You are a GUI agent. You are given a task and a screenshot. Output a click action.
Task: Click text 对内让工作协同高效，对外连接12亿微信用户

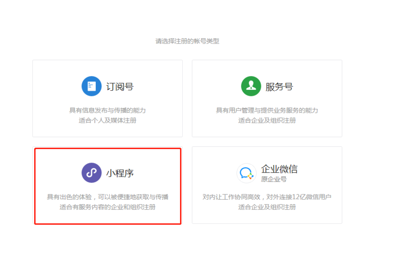coord(267,197)
